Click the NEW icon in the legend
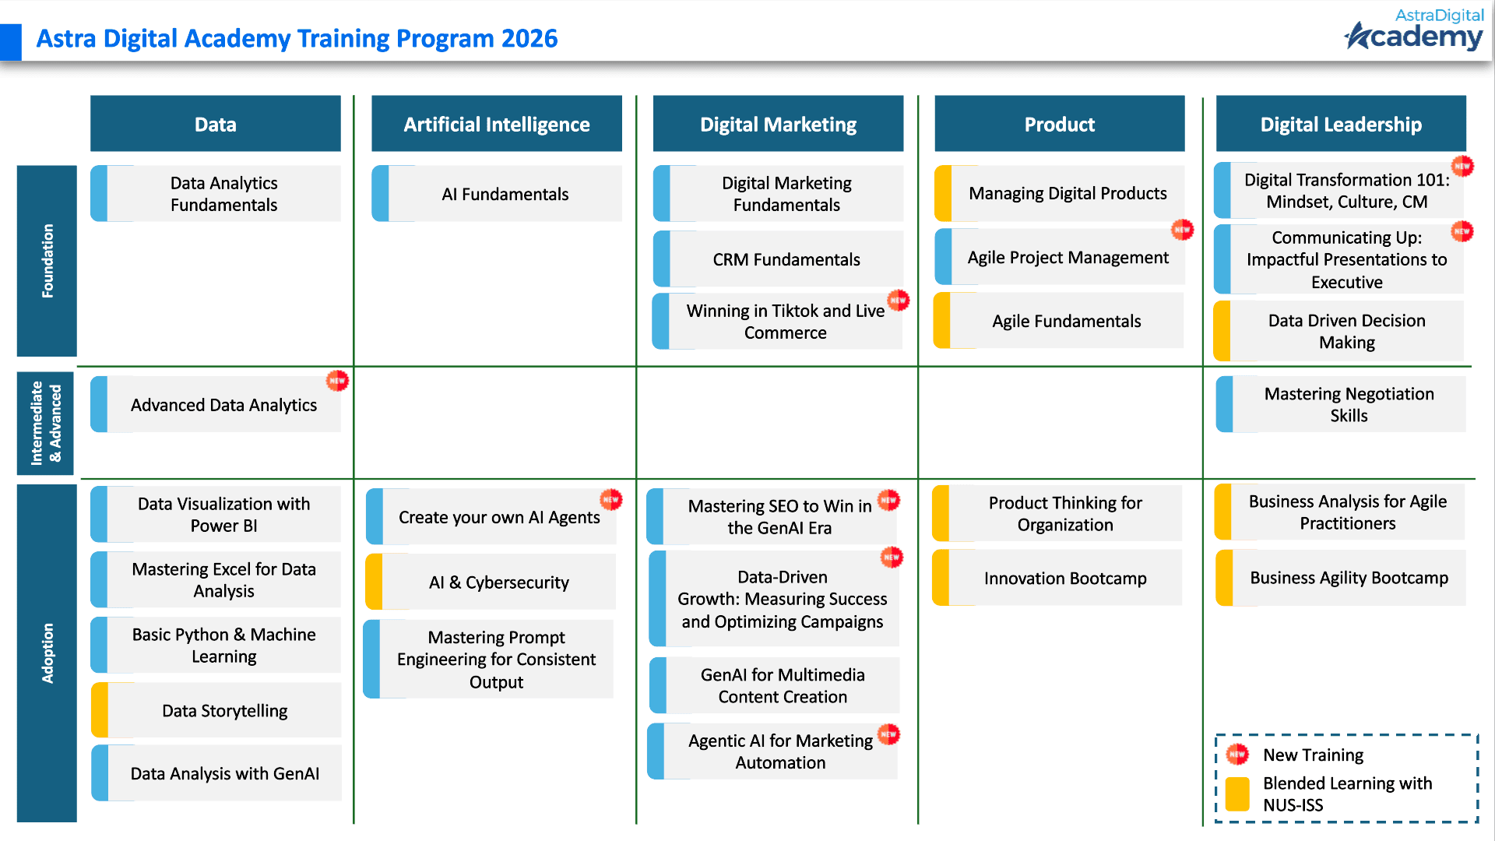The width and height of the screenshot is (1495, 841). tap(1238, 754)
